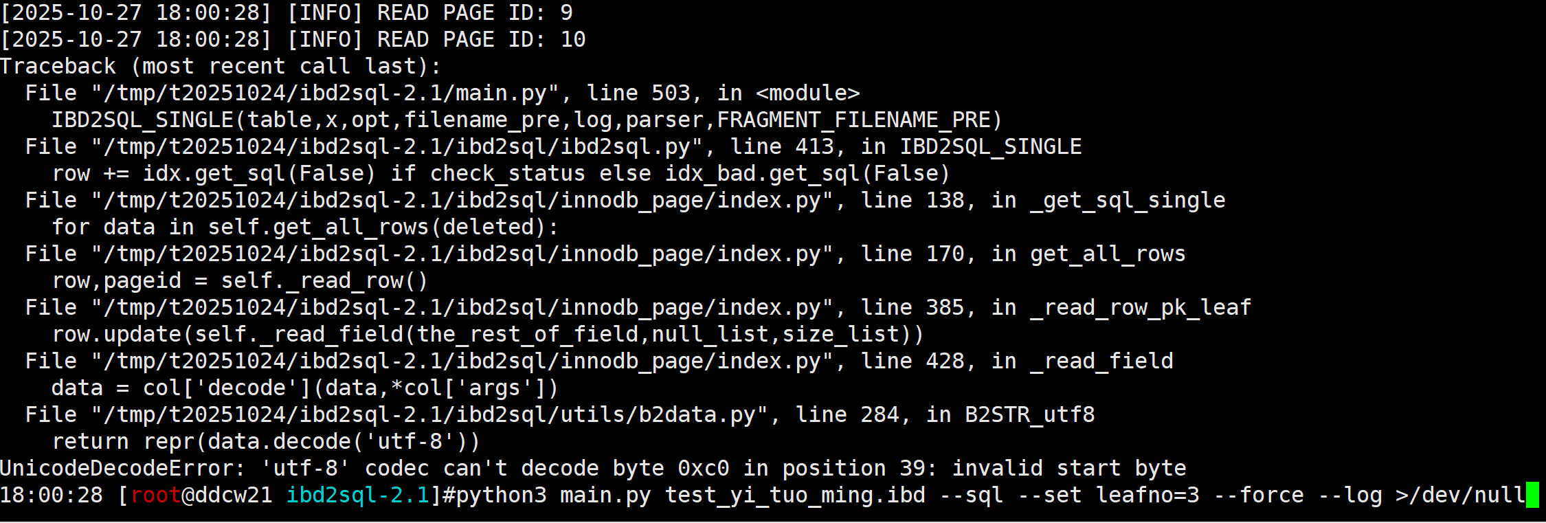Click the return repr(data.decode('utf-8')) code line
The width and height of the screenshot is (1546, 523).
point(266,442)
